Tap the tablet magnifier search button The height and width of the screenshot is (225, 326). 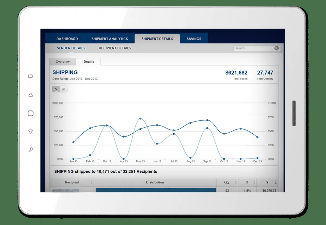pos(31,149)
